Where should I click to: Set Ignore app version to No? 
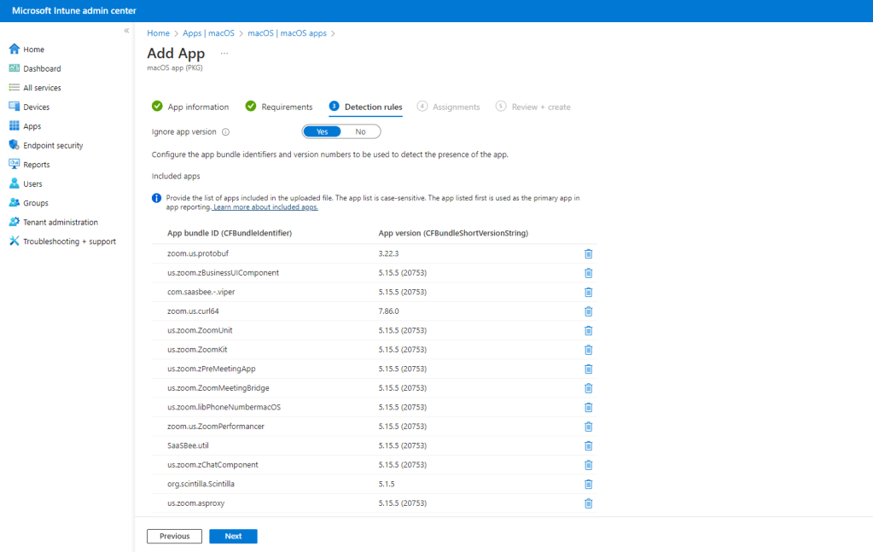(x=360, y=131)
